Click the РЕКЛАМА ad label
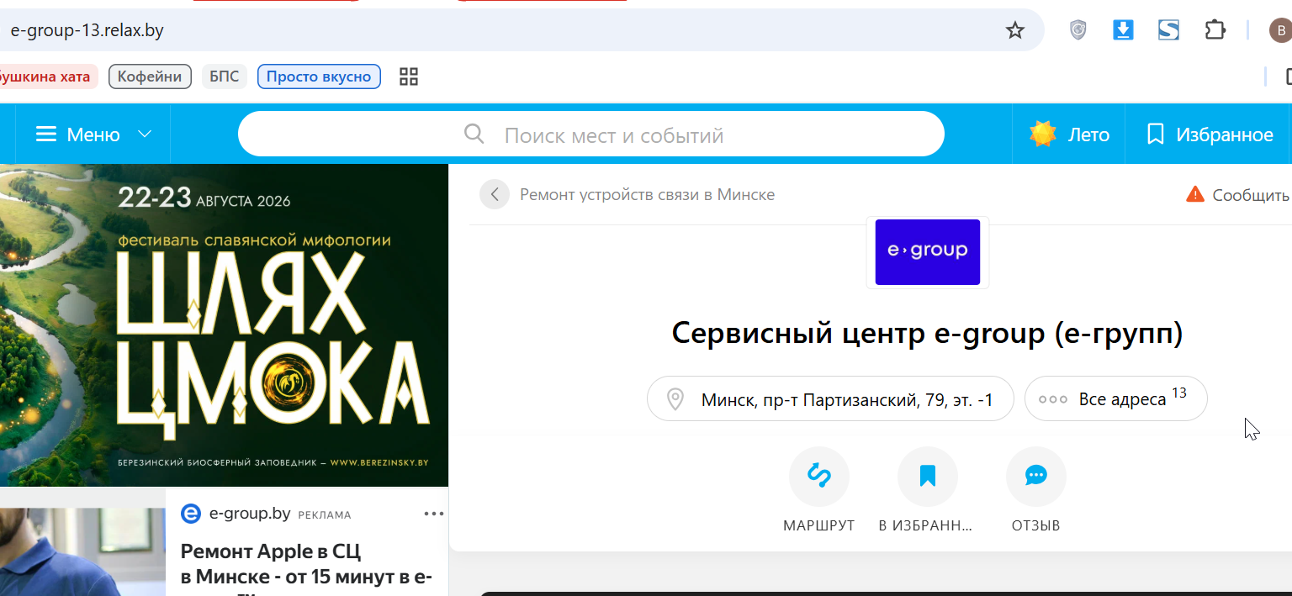This screenshot has width=1292, height=596. [325, 514]
